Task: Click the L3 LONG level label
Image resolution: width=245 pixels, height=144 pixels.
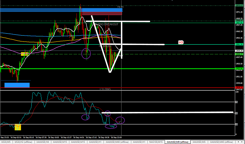Action: pos(105,89)
